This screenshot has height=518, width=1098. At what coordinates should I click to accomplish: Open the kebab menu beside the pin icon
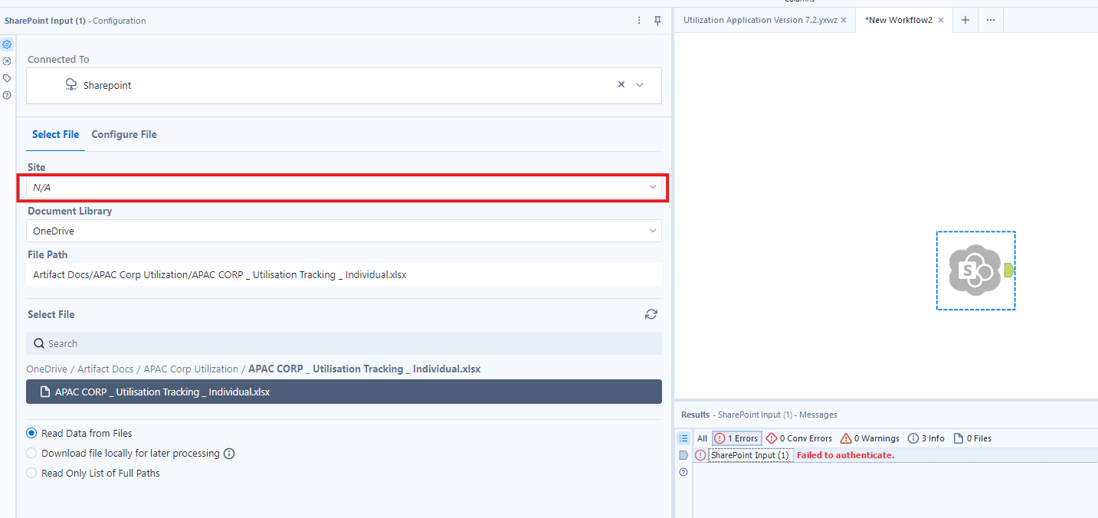click(639, 21)
